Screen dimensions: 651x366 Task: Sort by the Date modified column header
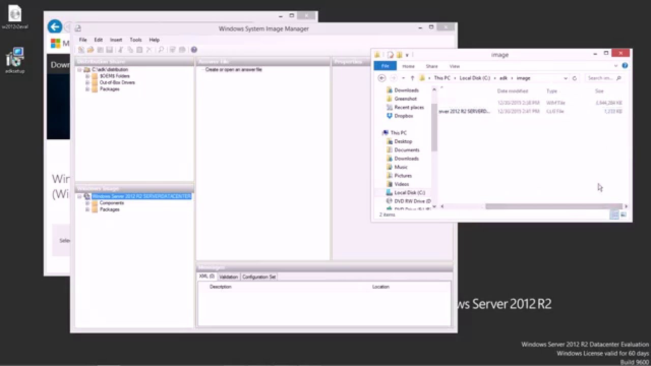(513, 91)
